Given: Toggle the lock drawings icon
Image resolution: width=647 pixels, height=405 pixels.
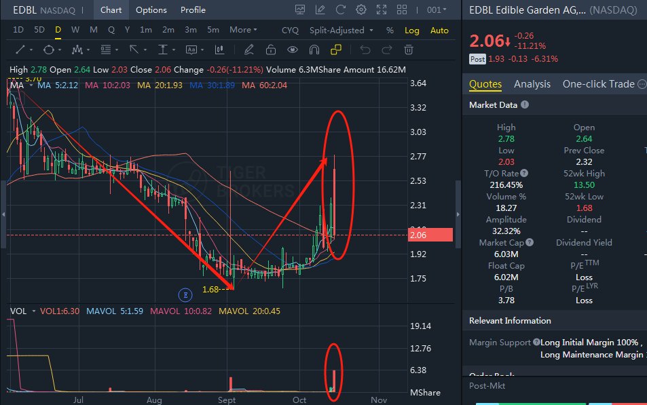Looking at the screenshot, I should tap(271, 50).
